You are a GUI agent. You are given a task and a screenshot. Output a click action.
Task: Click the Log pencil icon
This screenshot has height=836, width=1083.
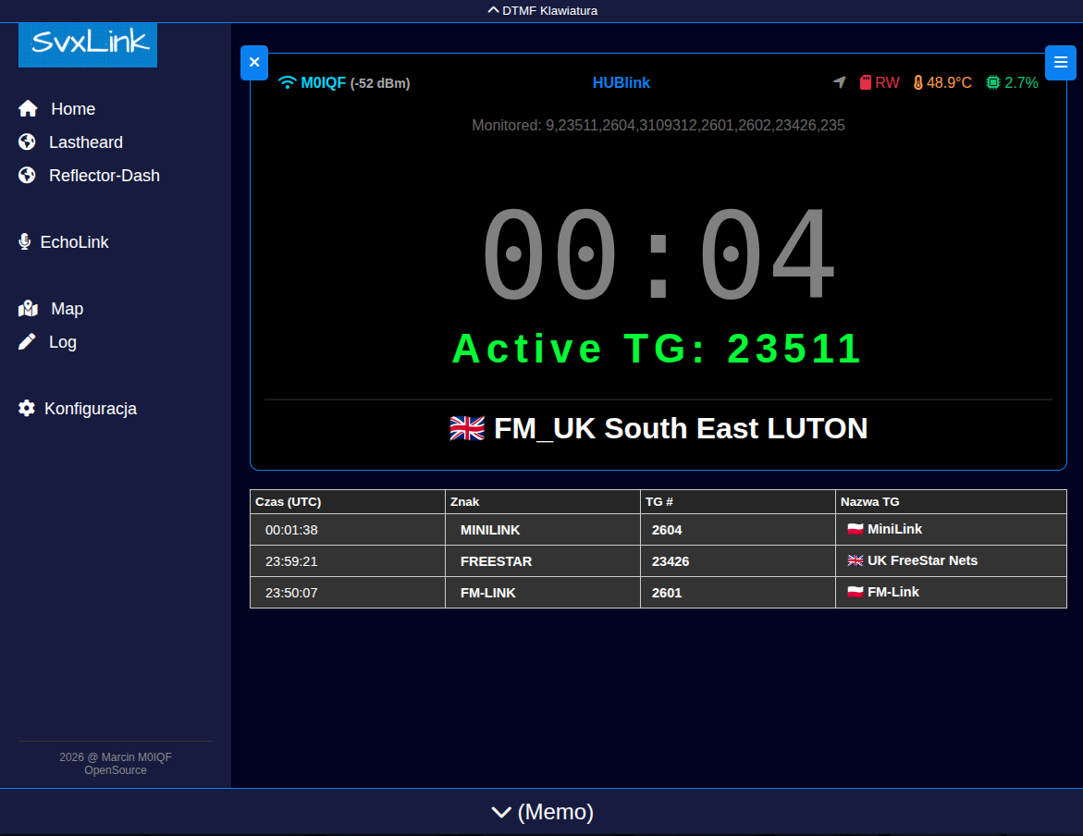pyautogui.click(x=27, y=342)
